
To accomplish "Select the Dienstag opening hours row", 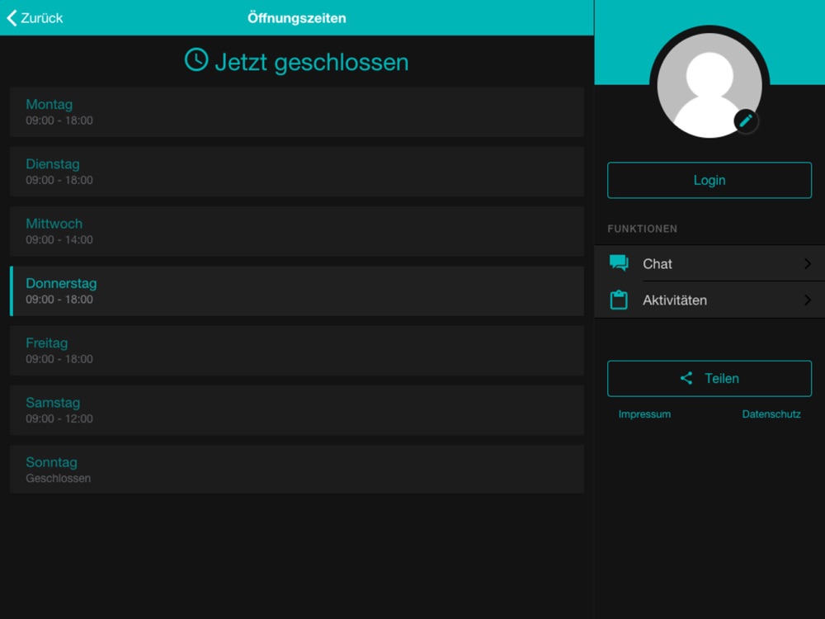I will click(297, 172).
